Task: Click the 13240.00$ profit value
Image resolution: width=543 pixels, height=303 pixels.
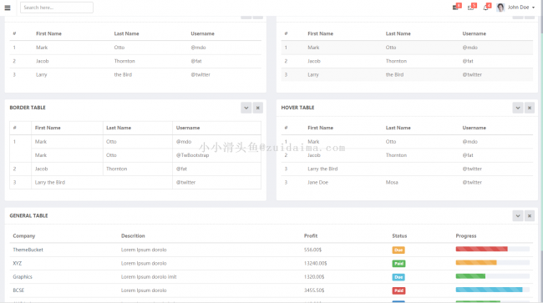Action: pyautogui.click(x=316, y=263)
